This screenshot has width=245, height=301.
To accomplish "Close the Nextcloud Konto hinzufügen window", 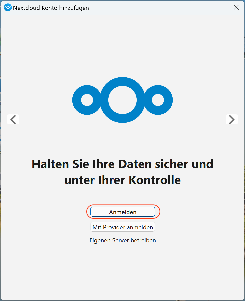I will click(x=236, y=8).
